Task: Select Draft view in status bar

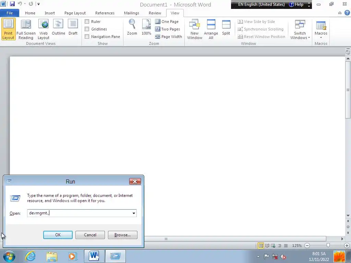Action: point(286,246)
